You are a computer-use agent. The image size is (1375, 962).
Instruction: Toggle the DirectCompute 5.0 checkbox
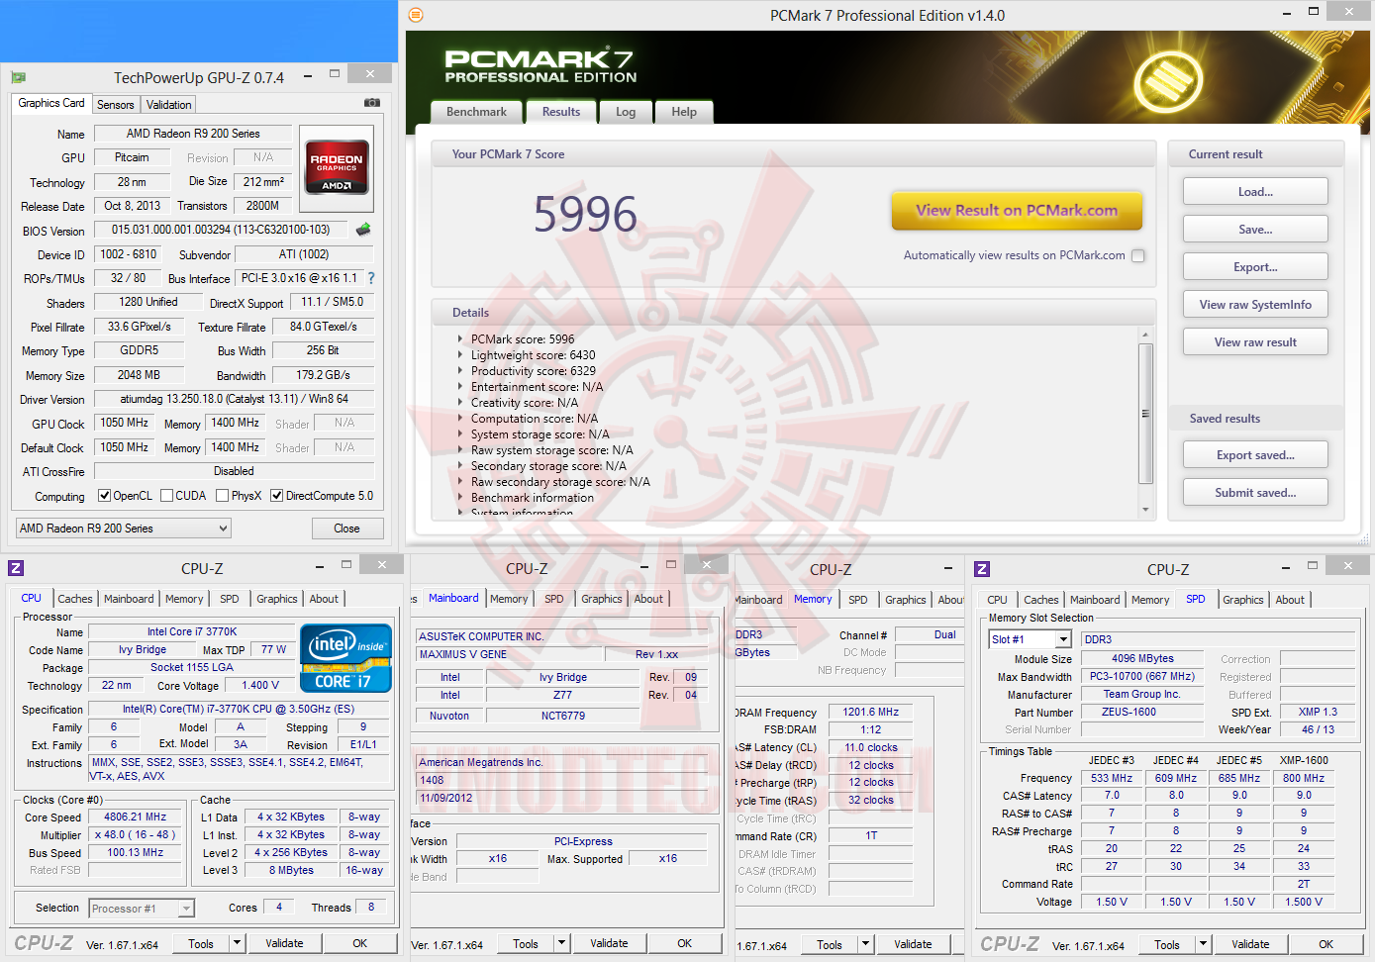click(277, 496)
